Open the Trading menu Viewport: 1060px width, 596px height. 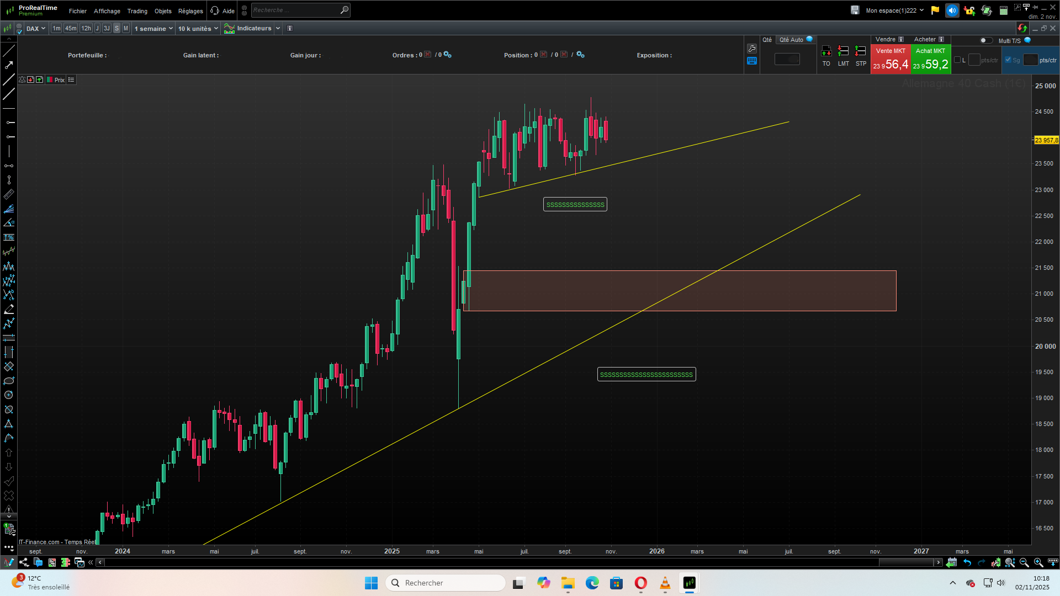pyautogui.click(x=137, y=11)
